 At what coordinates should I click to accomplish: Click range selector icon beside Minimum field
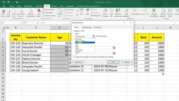pyautogui.click(x=114, y=48)
